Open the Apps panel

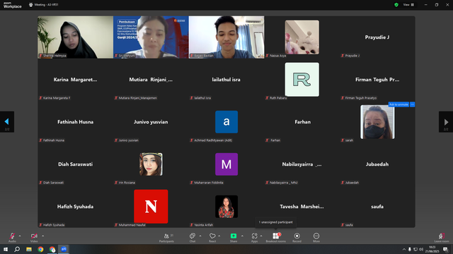tap(254, 237)
